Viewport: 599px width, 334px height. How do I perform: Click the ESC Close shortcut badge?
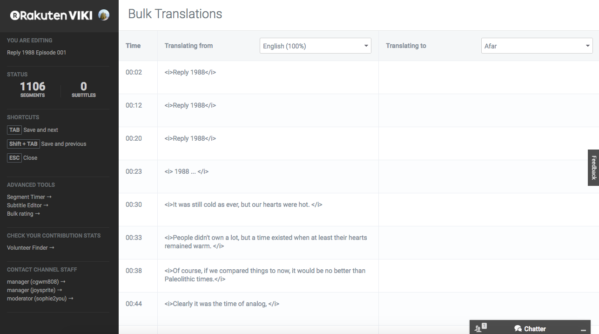14,158
